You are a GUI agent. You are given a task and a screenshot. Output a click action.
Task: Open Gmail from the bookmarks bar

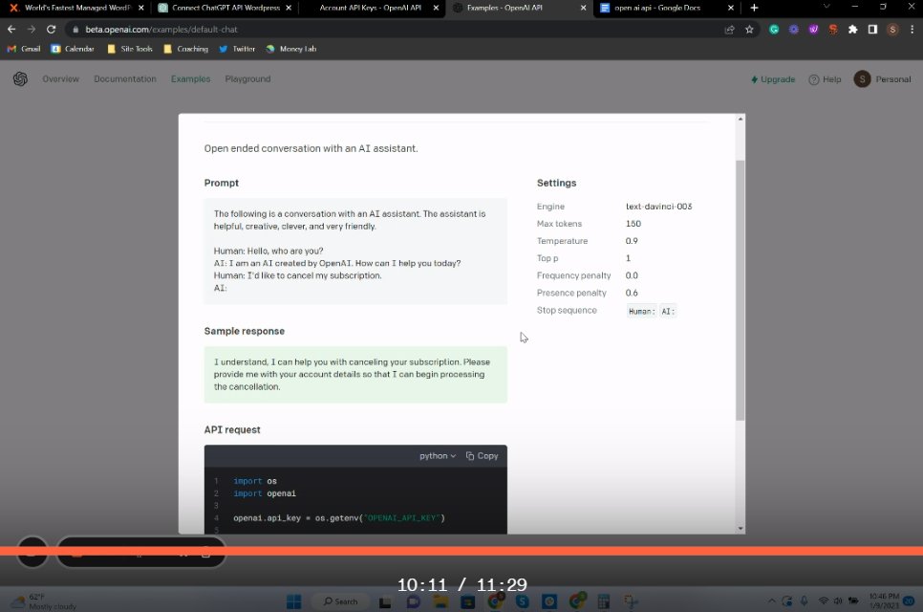[x=22, y=49]
